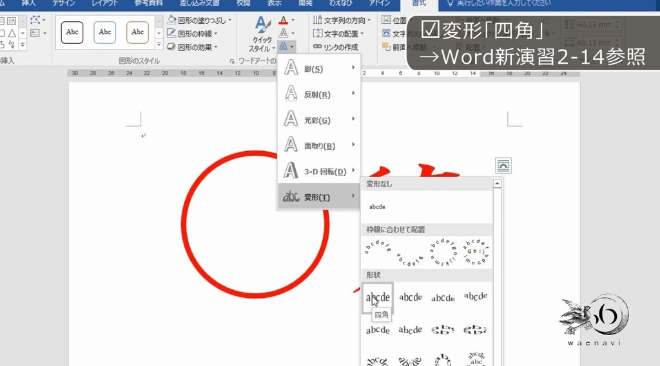Click the transform gallery scroll-up arrow
The image size is (660, 366).
tap(497, 183)
